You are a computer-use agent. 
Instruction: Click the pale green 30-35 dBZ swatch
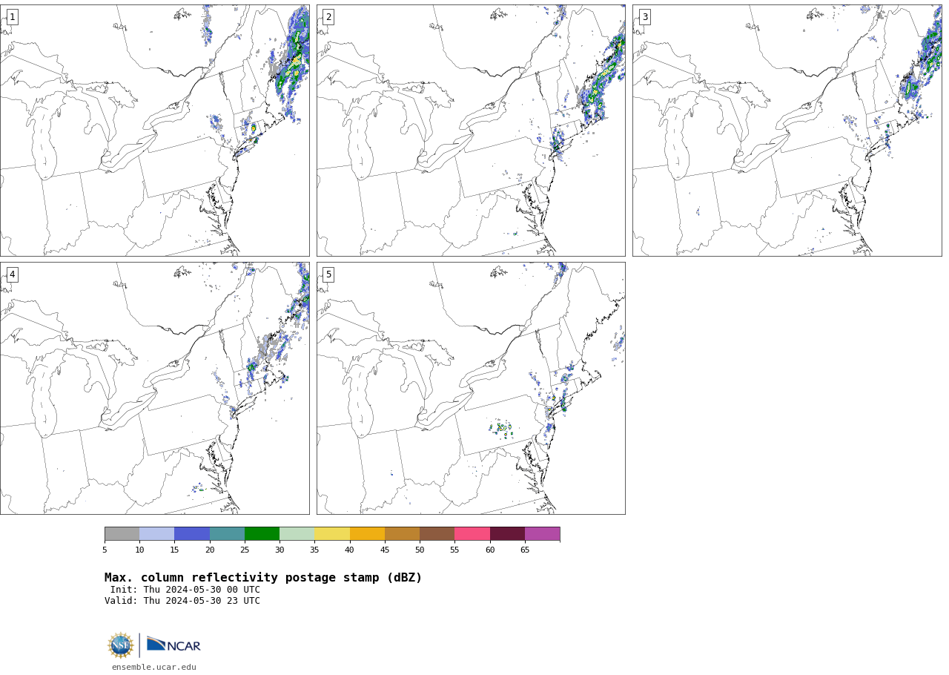pos(297,534)
